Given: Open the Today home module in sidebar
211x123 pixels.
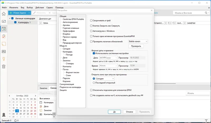Looking at the screenshot, I should coord(4,14).
